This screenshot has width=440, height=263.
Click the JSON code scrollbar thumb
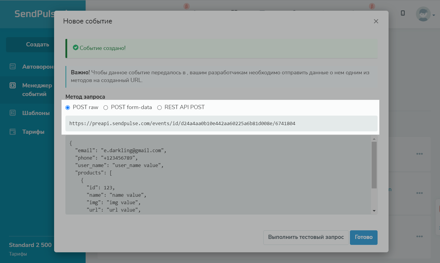(x=374, y=165)
